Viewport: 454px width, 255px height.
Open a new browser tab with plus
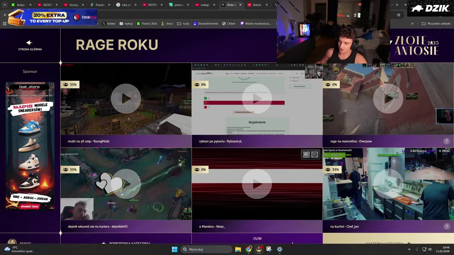(406, 5)
